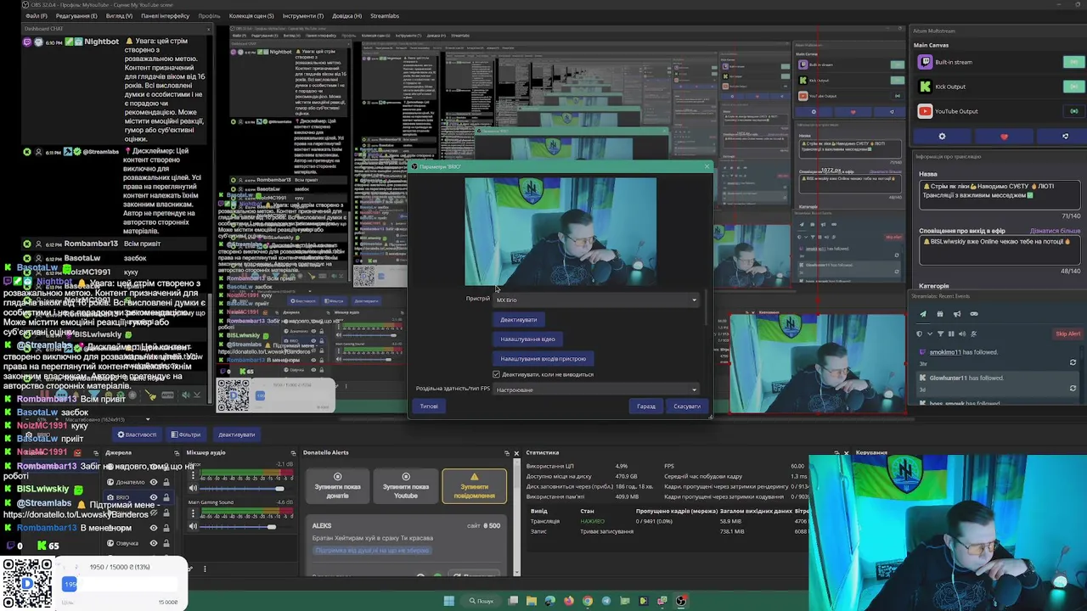Close the Donatello Alerts dock
This screenshot has height=611, width=1087.
click(x=515, y=453)
